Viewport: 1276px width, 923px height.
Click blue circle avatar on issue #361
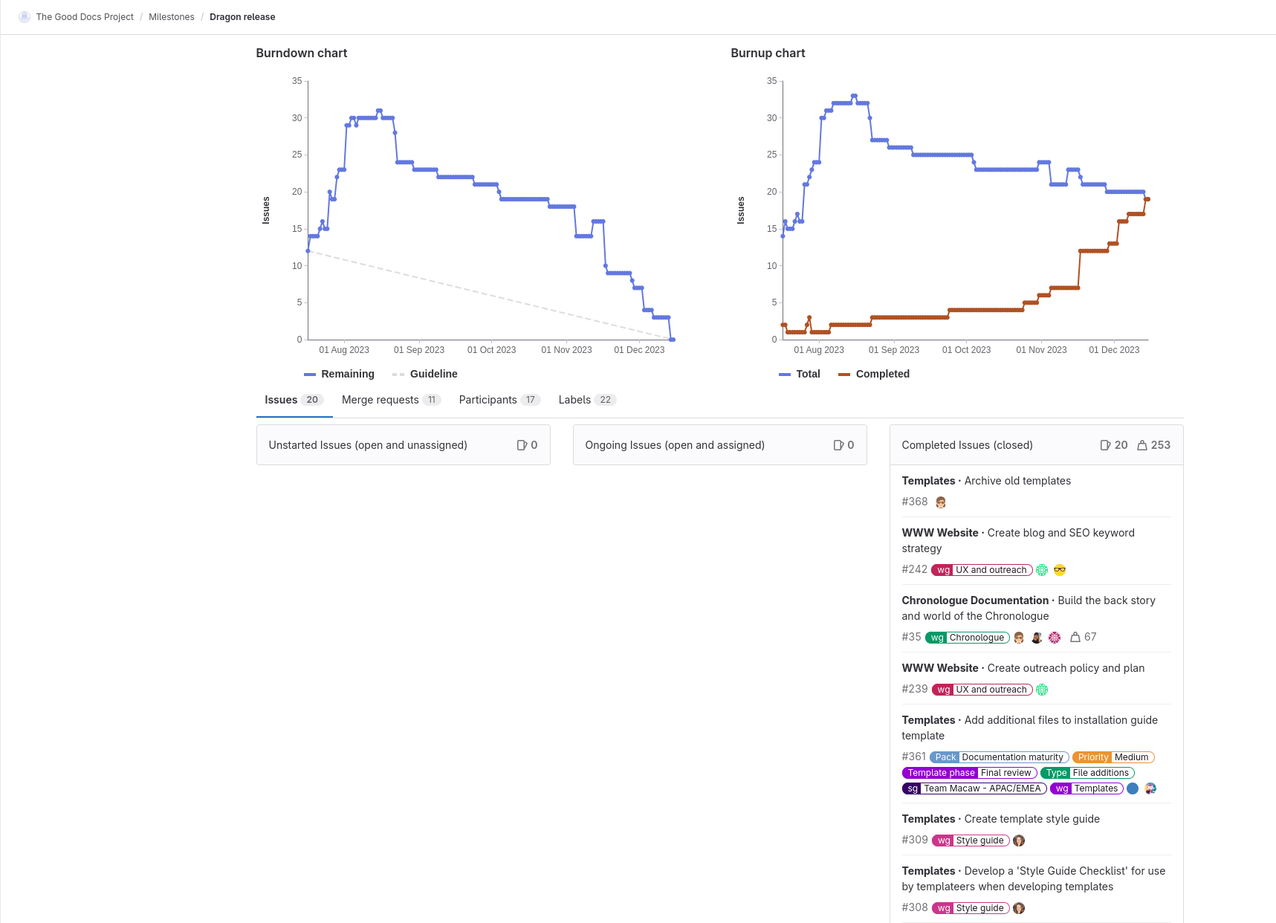tap(1133, 788)
